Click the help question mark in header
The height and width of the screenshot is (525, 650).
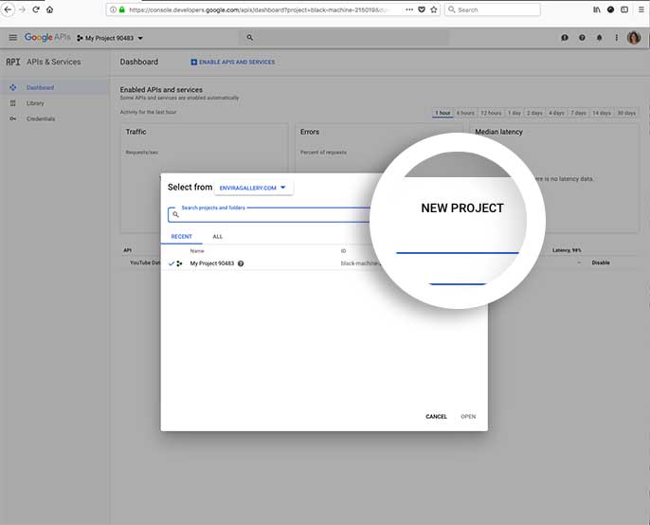pos(582,38)
